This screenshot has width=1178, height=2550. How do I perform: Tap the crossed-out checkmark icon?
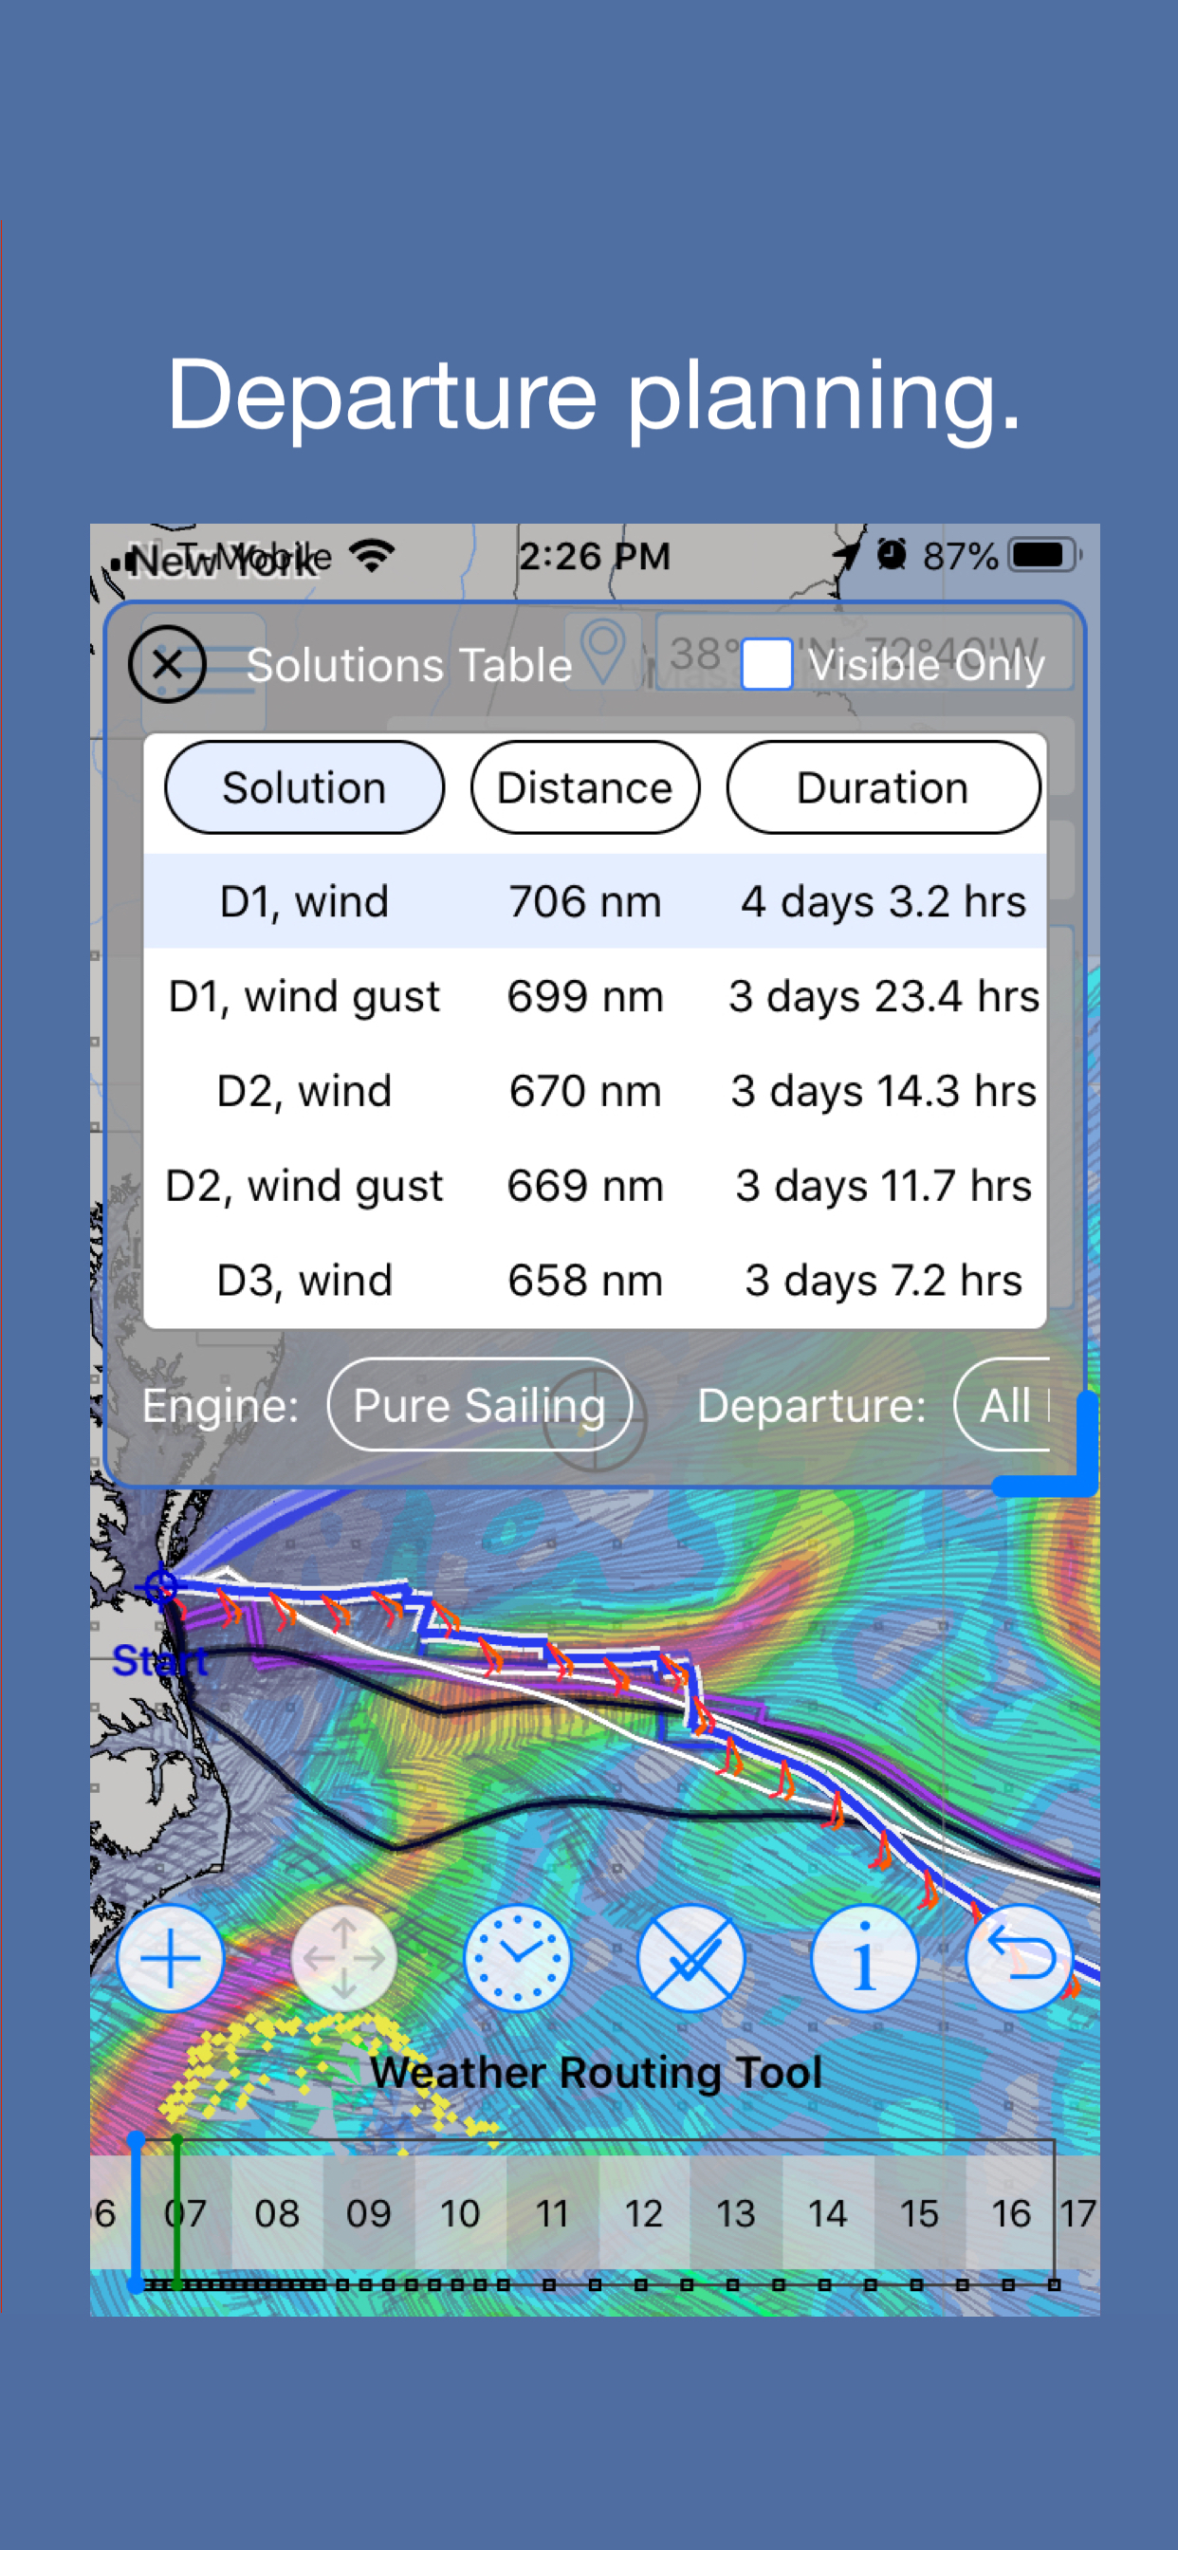(x=691, y=1957)
